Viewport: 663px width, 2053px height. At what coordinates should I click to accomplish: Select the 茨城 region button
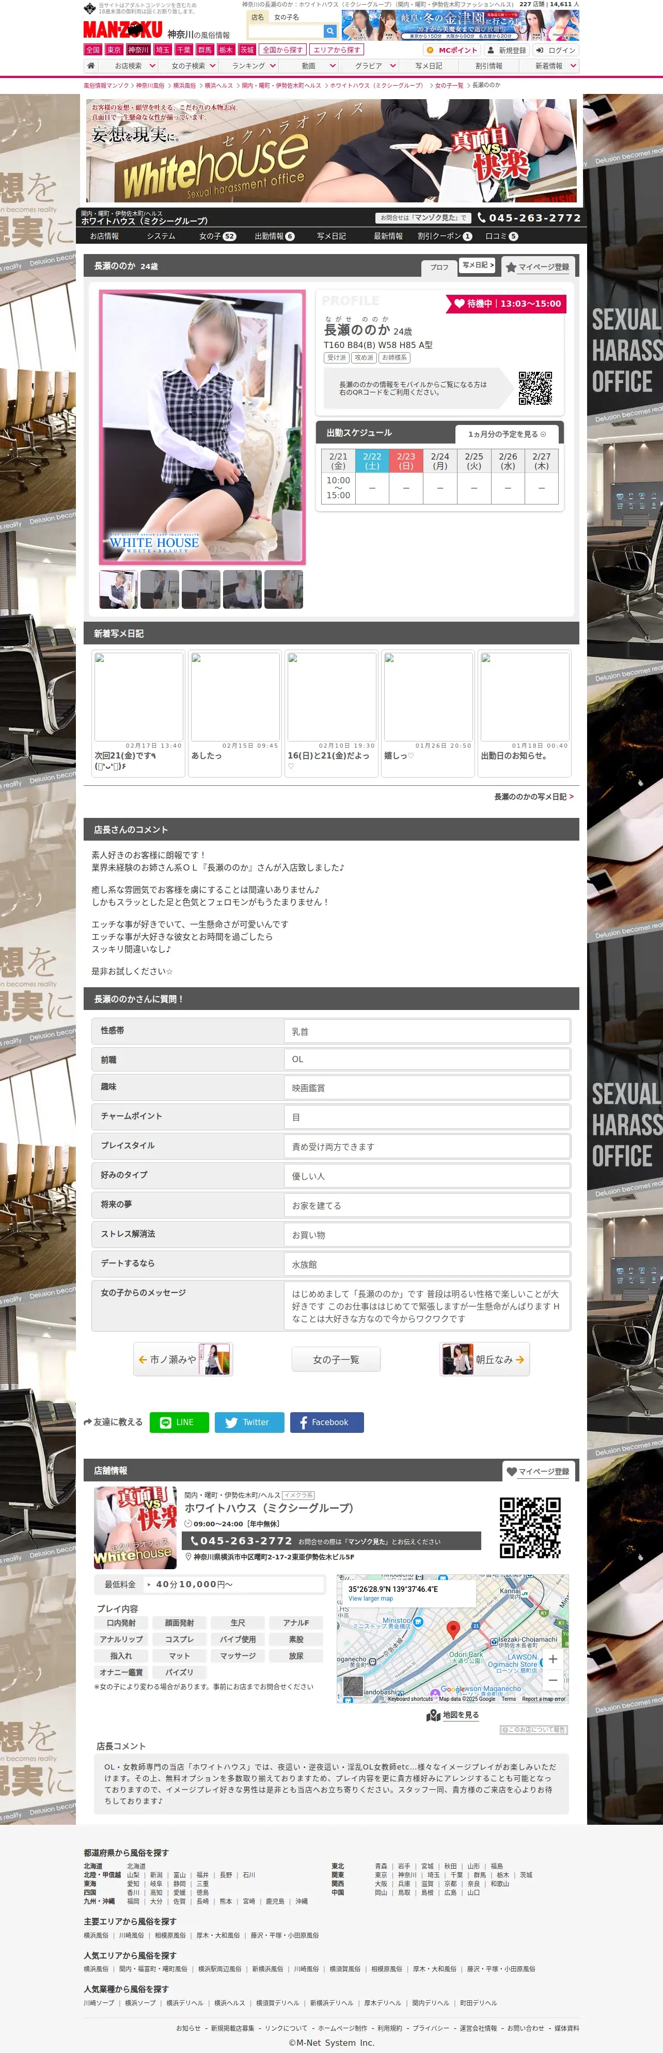click(x=247, y=50)
